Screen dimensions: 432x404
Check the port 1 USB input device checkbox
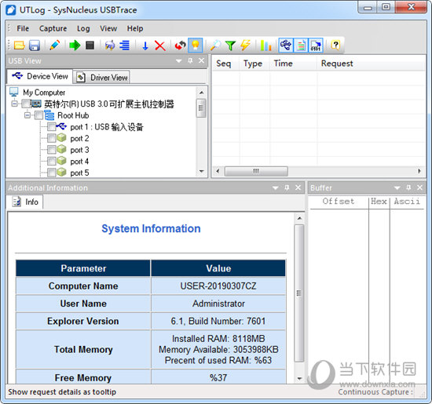(x=52, y=126)
